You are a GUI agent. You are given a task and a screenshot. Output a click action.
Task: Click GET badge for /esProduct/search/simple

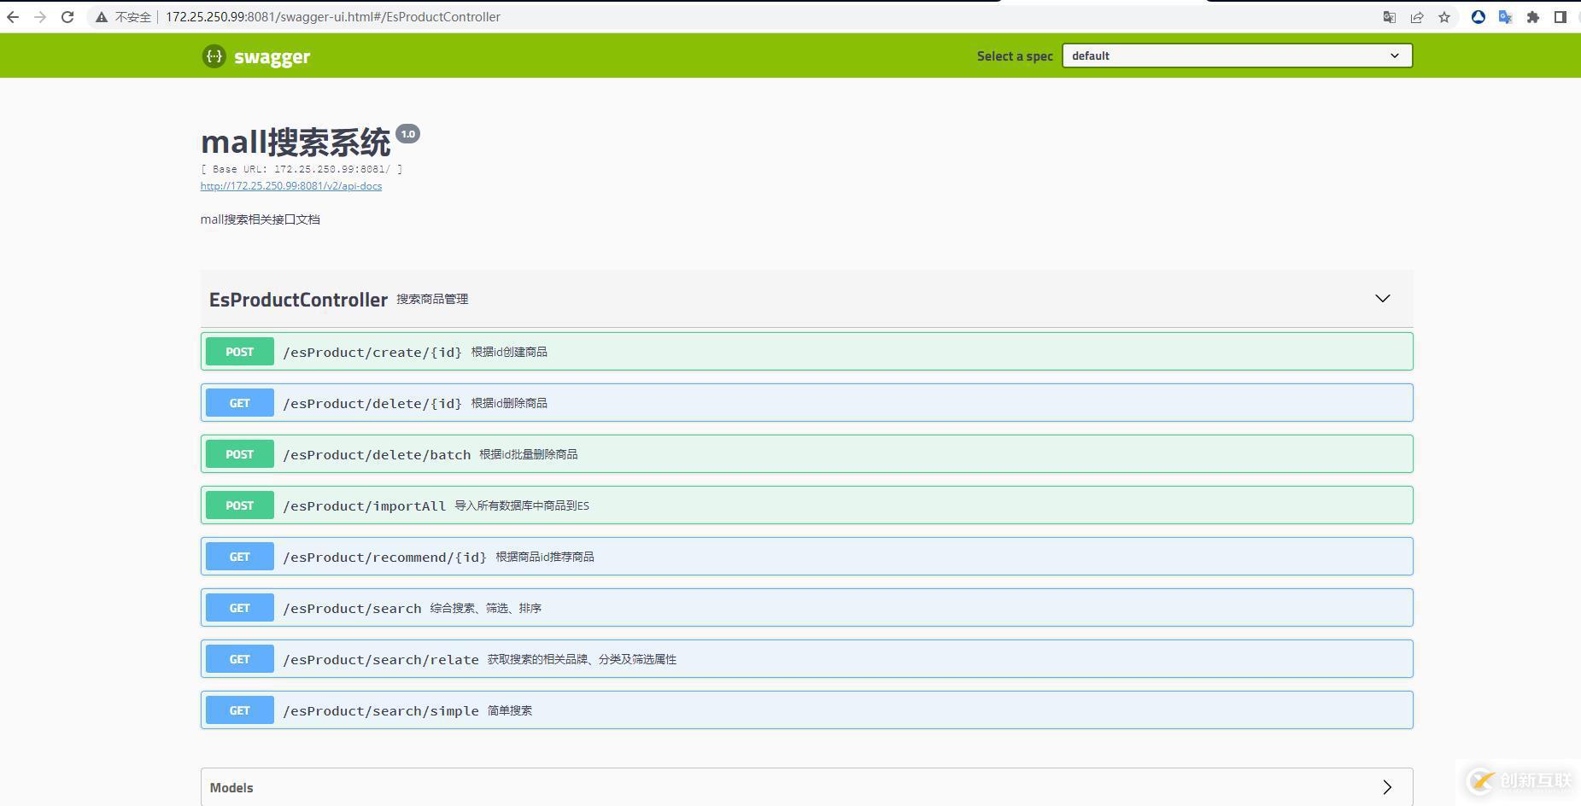pyautogui.click(x=240, y=710)
